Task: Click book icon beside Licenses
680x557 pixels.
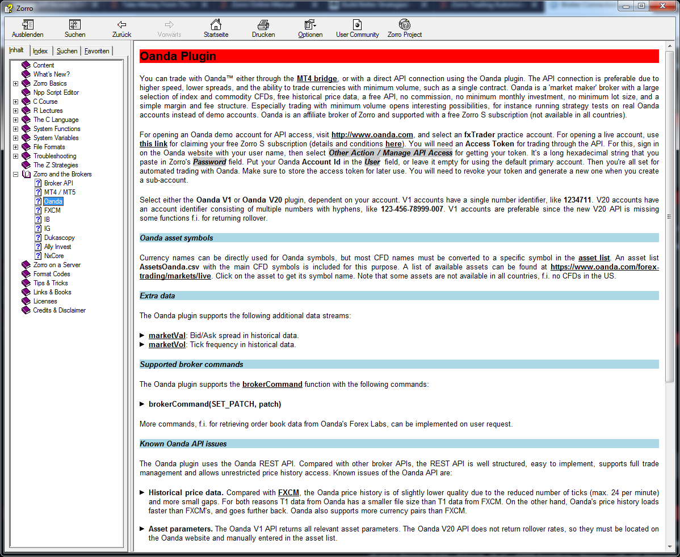Action: coord(26,301)
